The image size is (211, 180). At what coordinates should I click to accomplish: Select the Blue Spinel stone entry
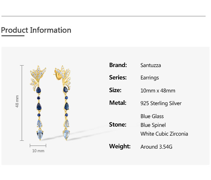(x=153, y=125)
